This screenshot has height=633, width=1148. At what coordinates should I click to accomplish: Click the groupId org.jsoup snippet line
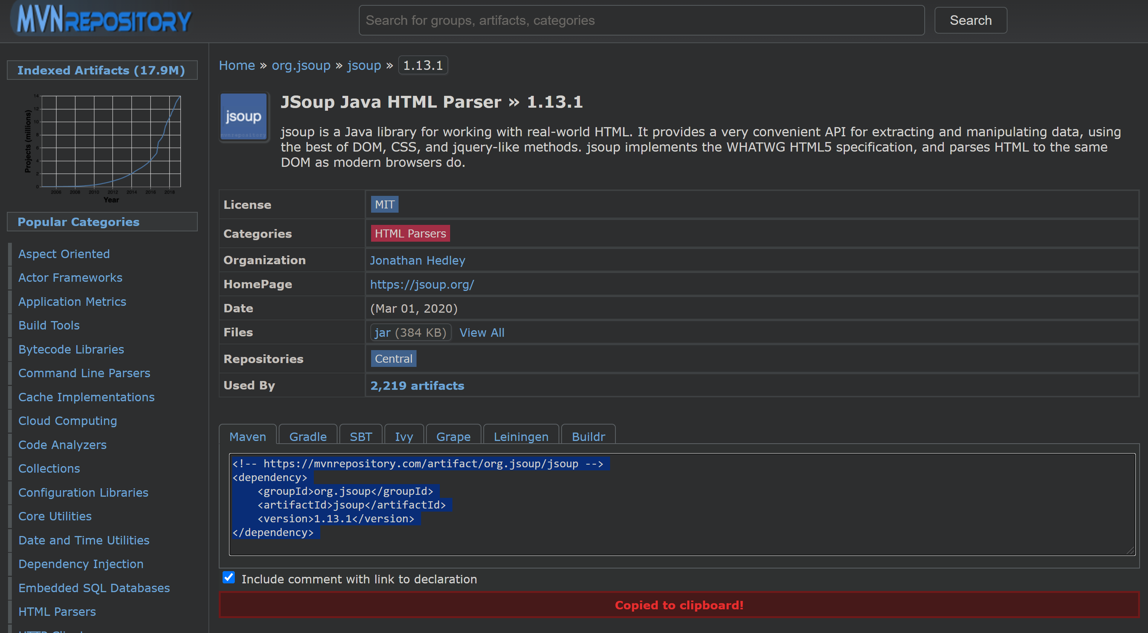pos(345,491)
